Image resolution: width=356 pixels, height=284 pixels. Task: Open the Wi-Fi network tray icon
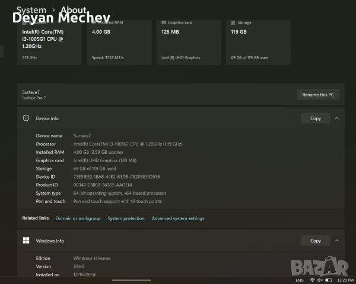312,280
